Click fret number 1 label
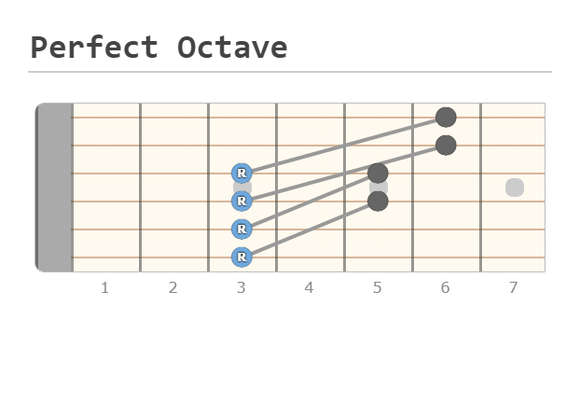 click(105, 287)
